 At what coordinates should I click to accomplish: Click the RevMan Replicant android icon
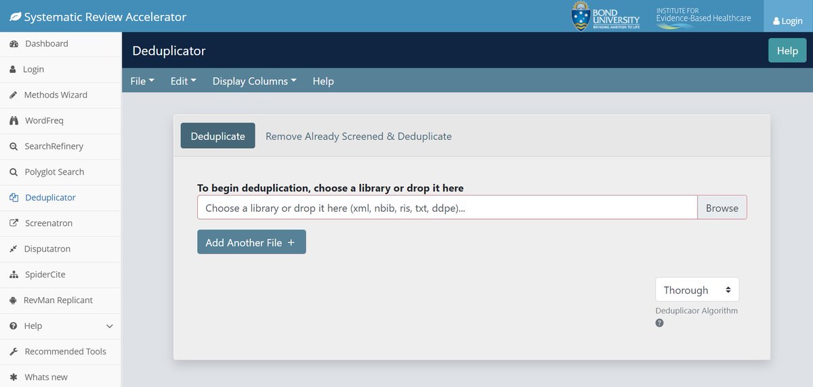(x=14, y=300)
